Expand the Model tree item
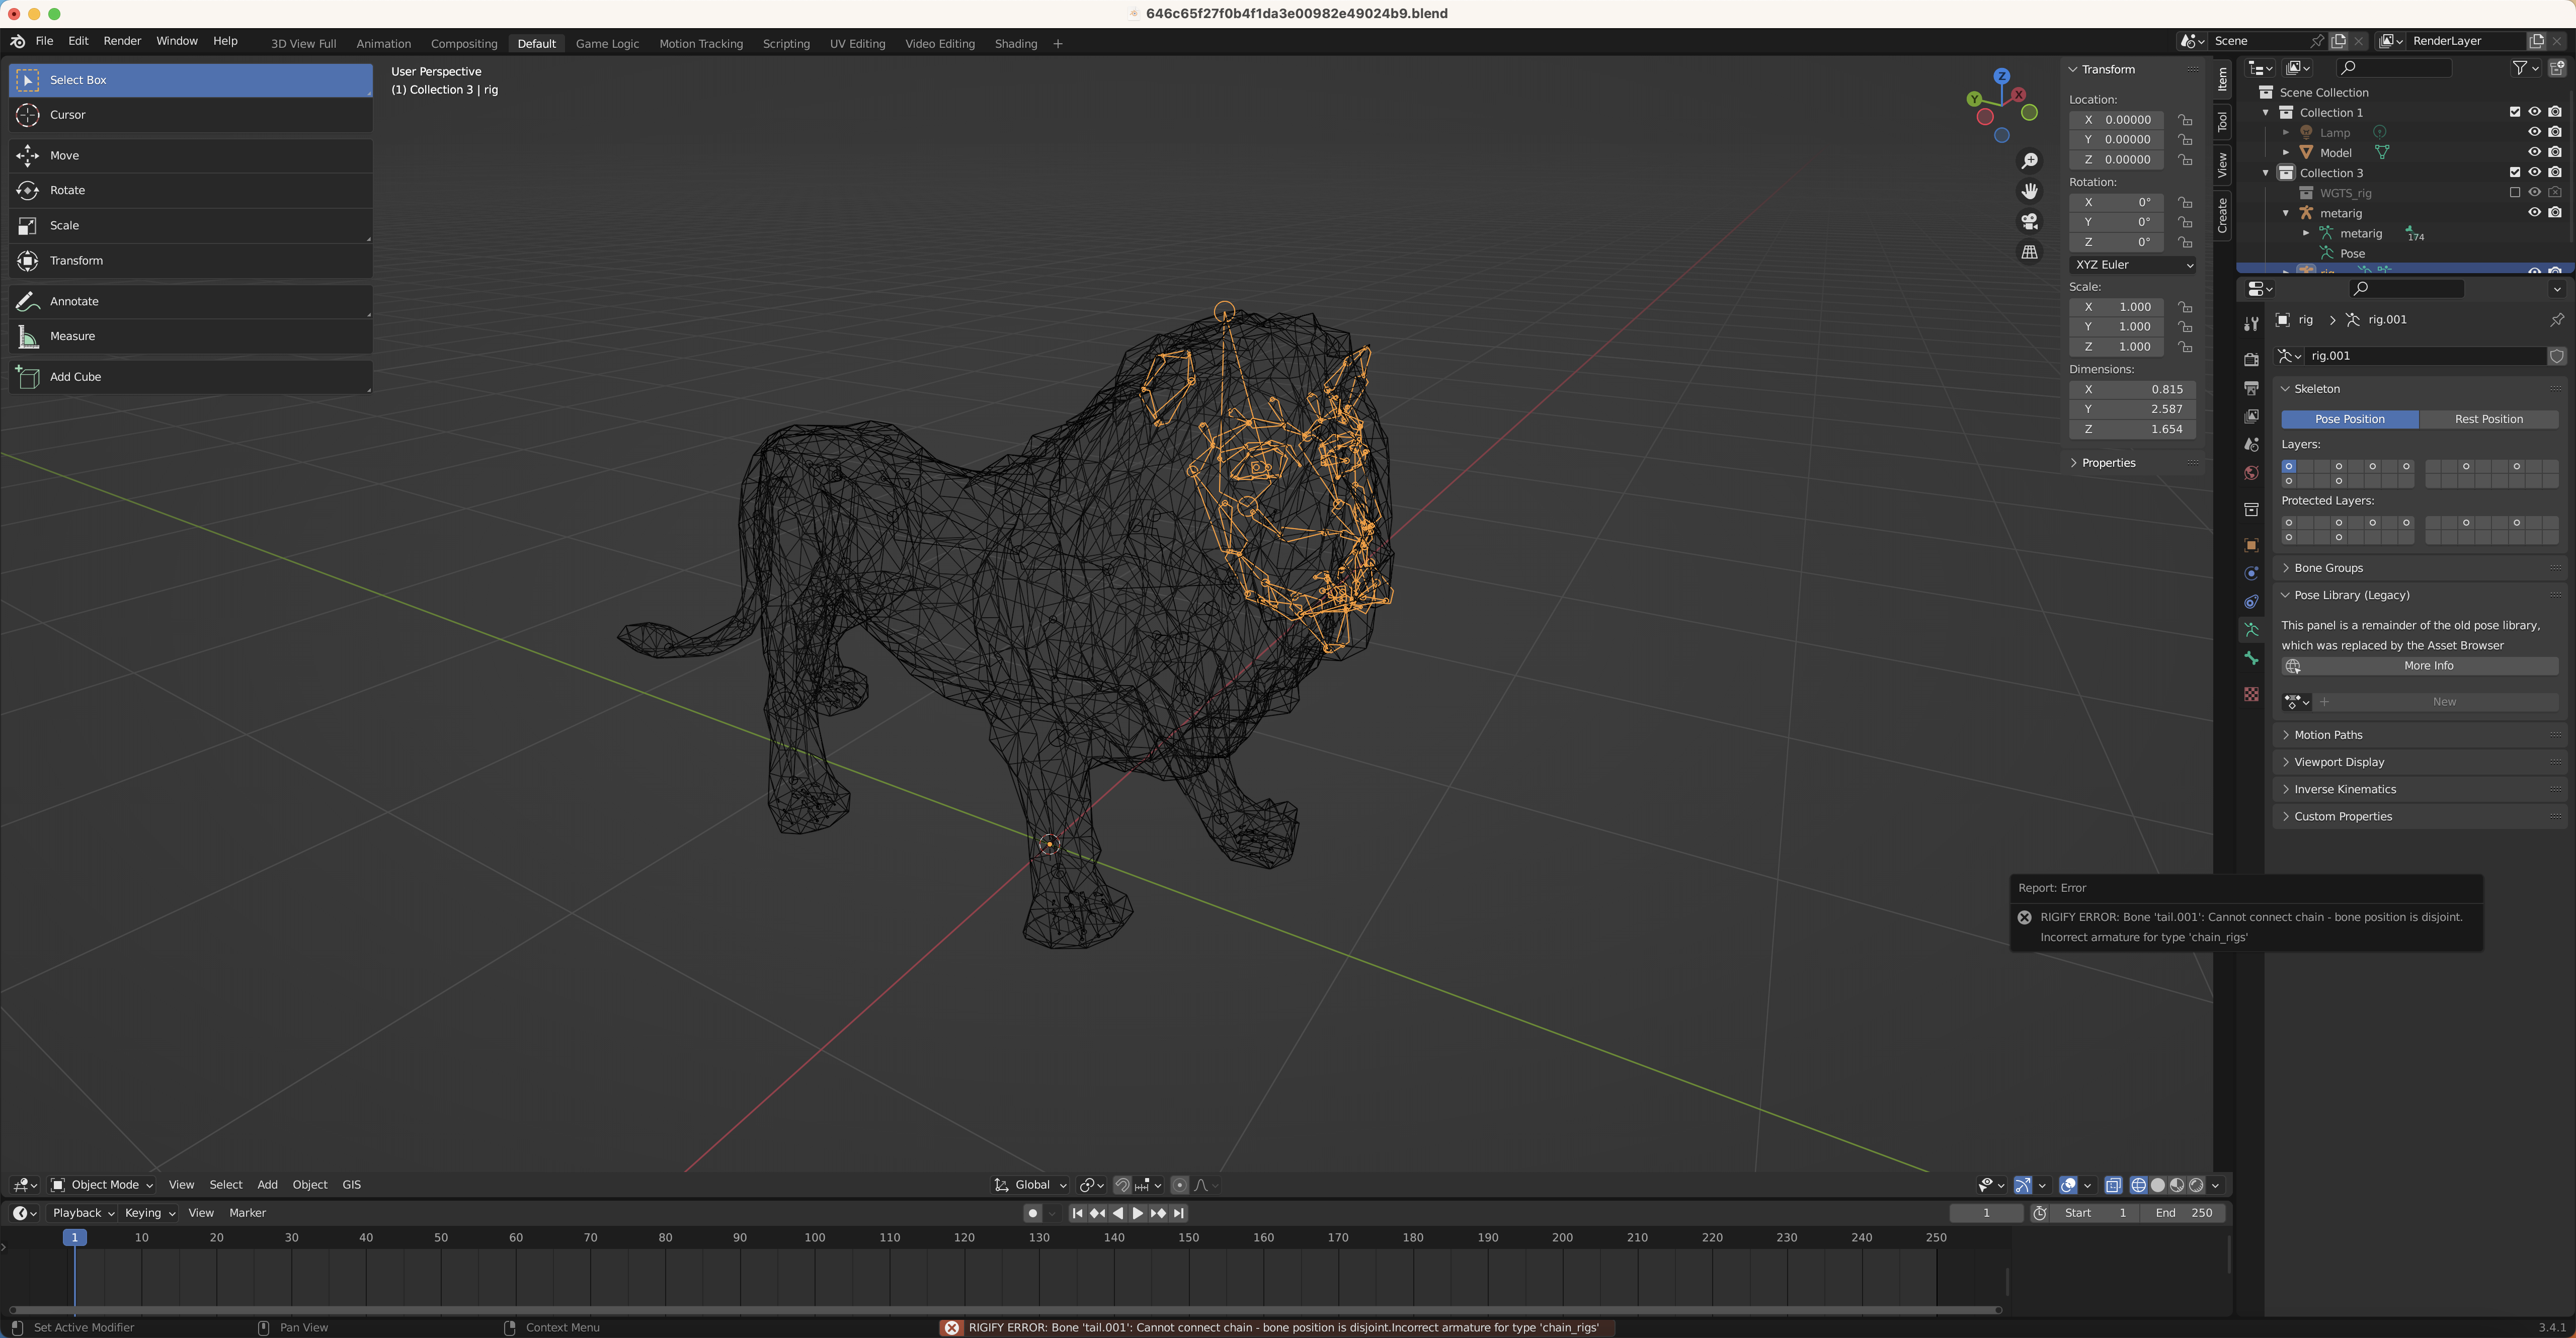 point(2286,152)
